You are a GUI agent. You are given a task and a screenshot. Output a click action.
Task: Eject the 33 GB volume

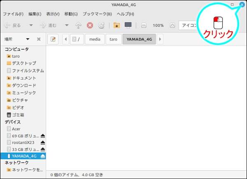pos(43,149)
